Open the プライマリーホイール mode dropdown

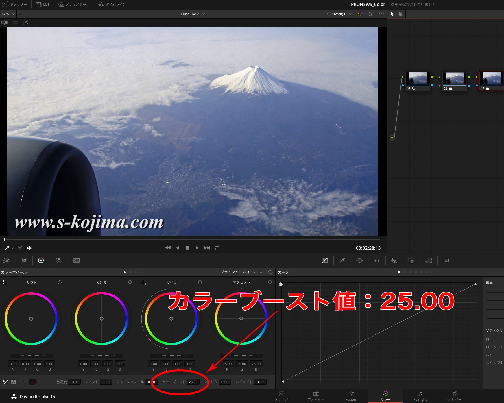click(x=241, y=272)
